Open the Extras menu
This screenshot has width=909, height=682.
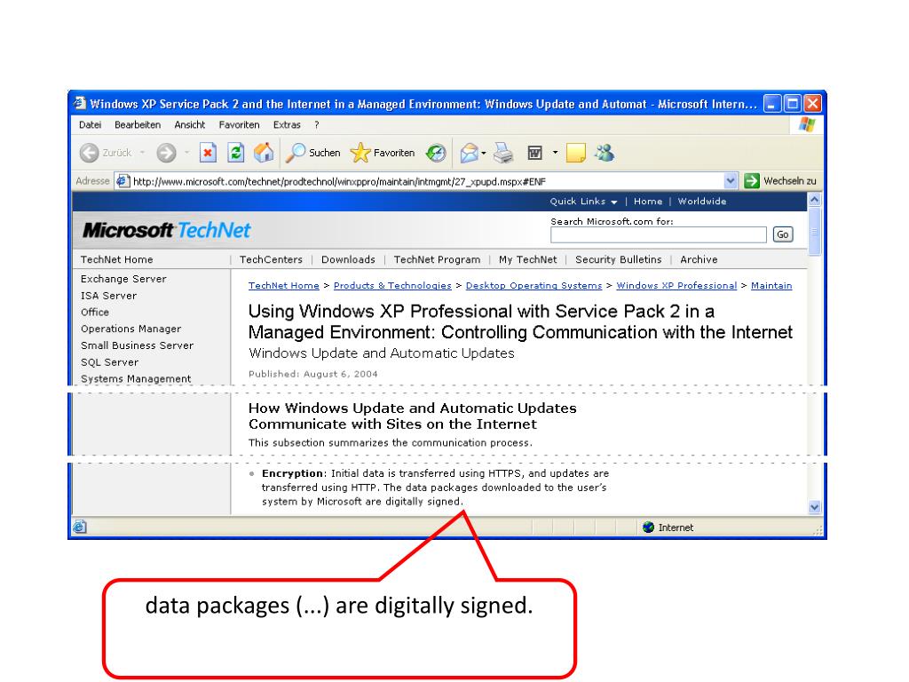(x=287, y=124)
